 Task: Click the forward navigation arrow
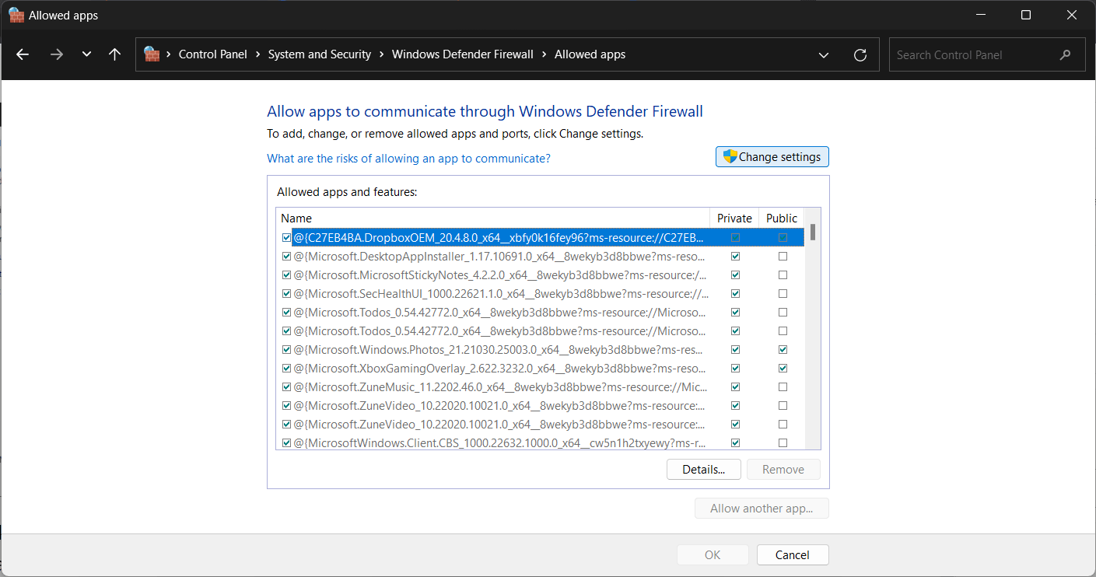(56, 54)
